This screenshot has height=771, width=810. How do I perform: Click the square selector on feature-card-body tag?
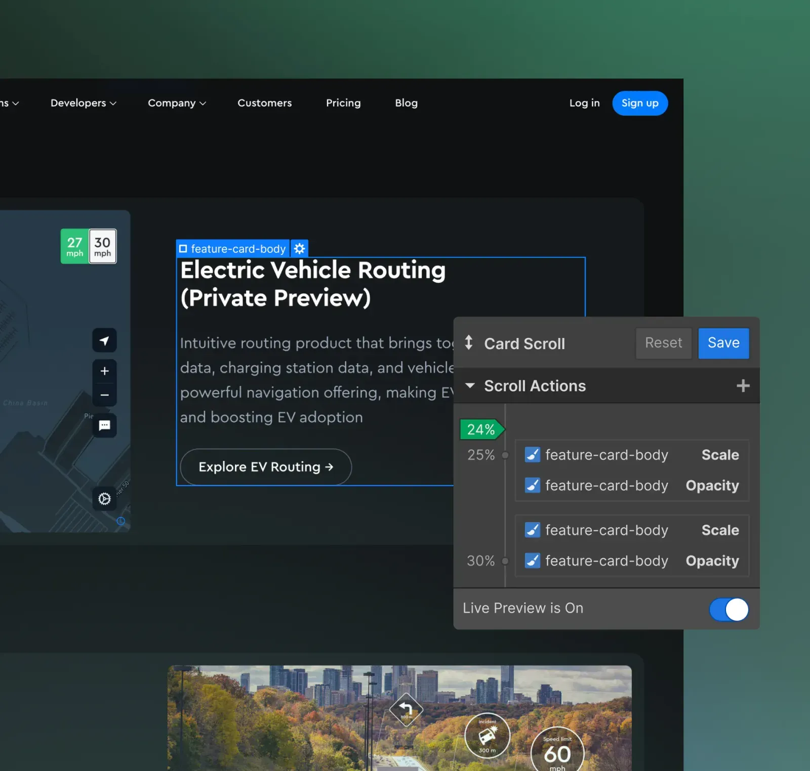[x=183, y=248]
